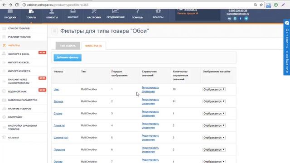This screenshot has width=290, height=163.
Task: Click the support email link in header
Action: pyautogui.click(x=238, y=14)
